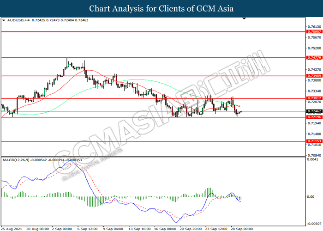The image size is (323, 231).
Task: Click the 2 Sep 00:00 time label
Action: point(62,229)
